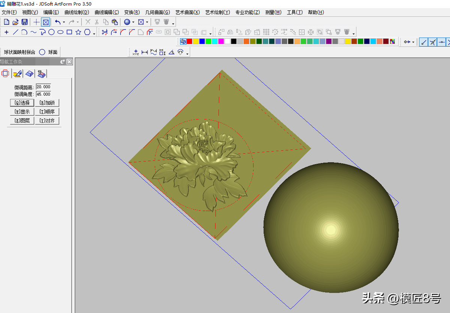Select the circle drawing tool
450x313 pixels.
coord(51,32)
